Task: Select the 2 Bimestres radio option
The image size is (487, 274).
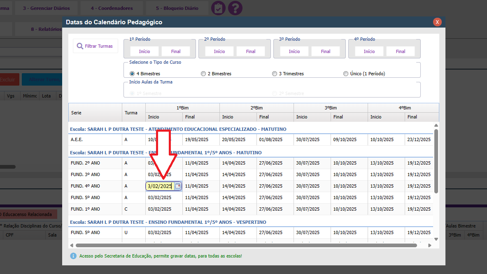Action: (203, 74)
